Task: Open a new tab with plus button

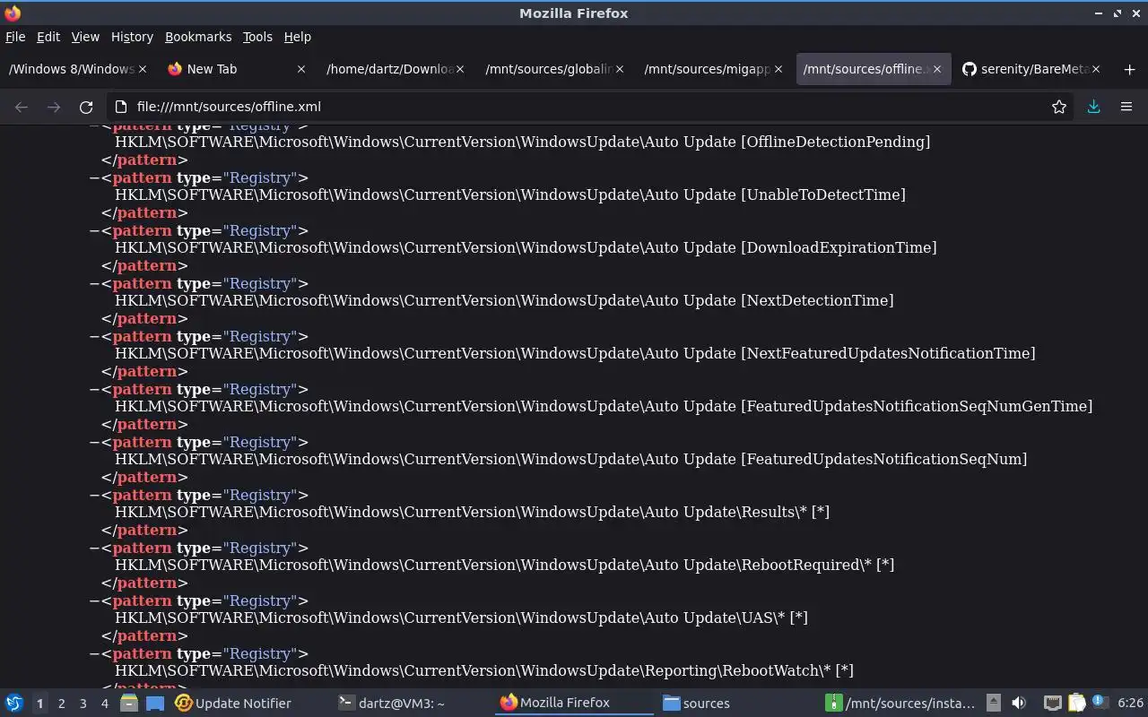Action: (x=1129, y=69)
